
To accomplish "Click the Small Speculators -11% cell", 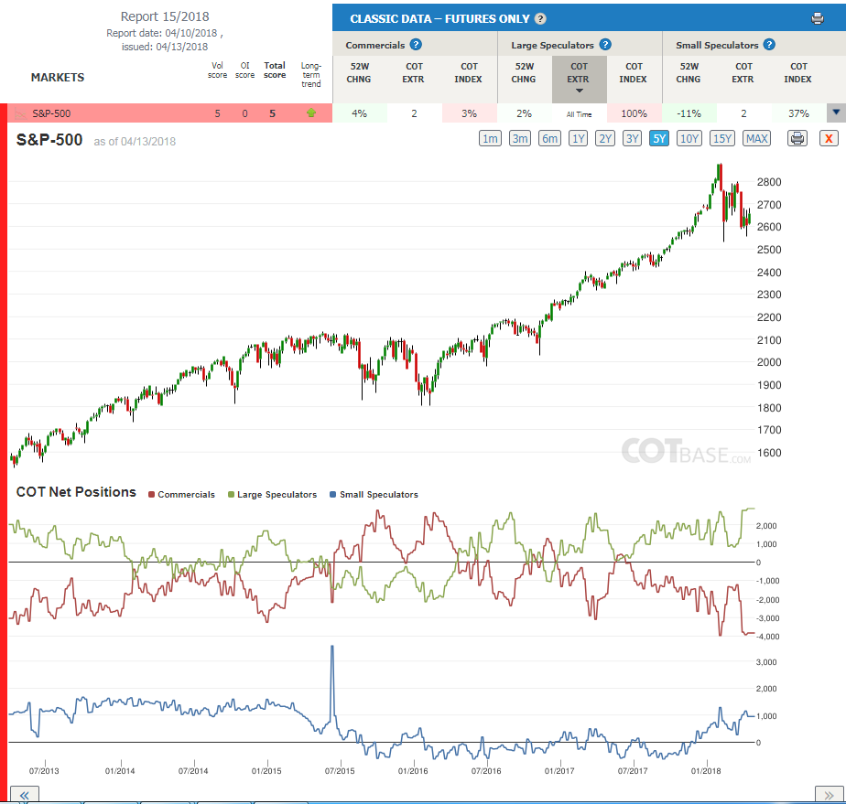I will click(689, 113).
